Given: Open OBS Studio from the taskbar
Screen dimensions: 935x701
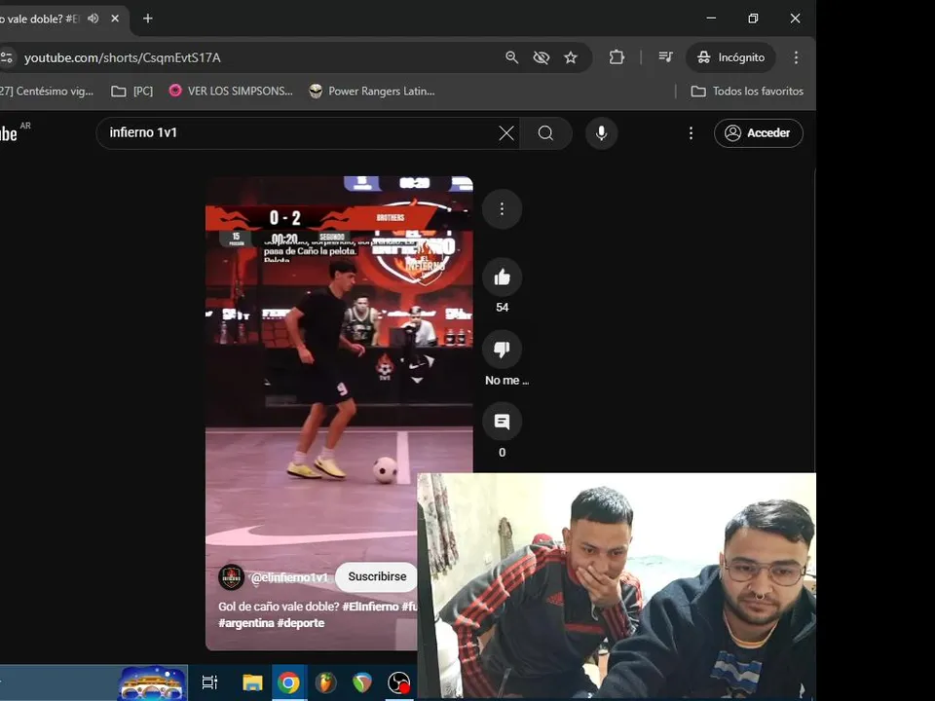Looking at the screenshot, I should coord(398,683).
